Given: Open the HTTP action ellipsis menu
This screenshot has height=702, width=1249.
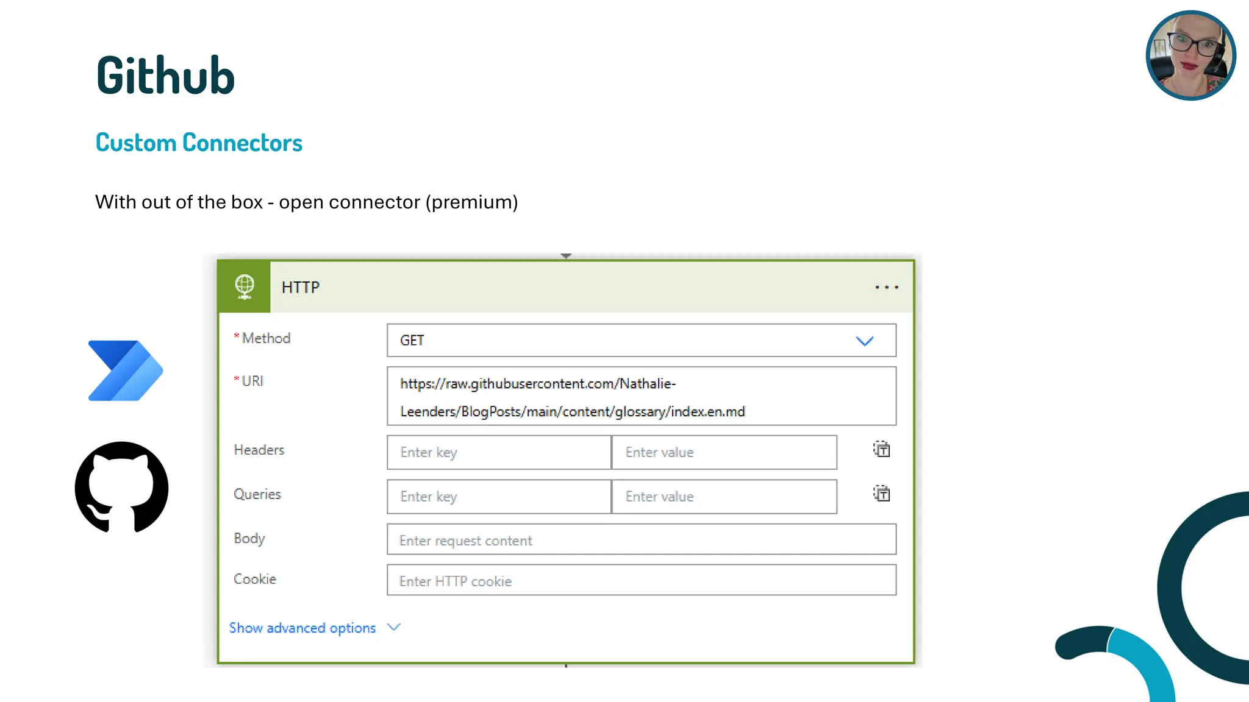Looking at the screenshot, I should tap(887, 287).
